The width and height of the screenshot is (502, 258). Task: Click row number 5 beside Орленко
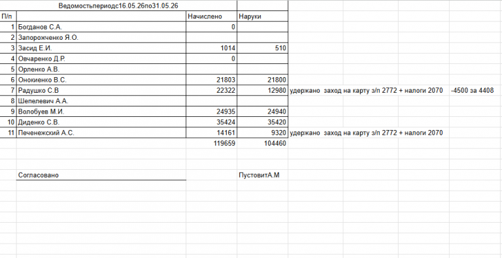coord(8,69)
